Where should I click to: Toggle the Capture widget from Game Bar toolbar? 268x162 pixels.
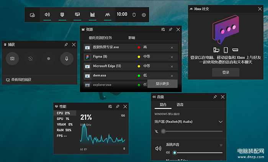[62, 15]
